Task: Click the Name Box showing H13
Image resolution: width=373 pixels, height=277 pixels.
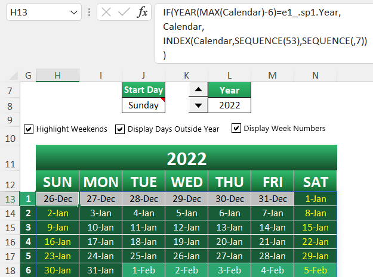Action: [44, 12]
